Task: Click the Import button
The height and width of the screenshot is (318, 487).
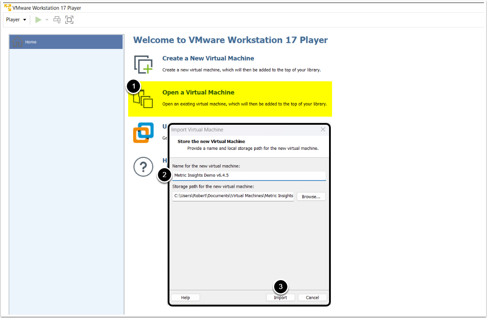Action: [x=281, y=298]
